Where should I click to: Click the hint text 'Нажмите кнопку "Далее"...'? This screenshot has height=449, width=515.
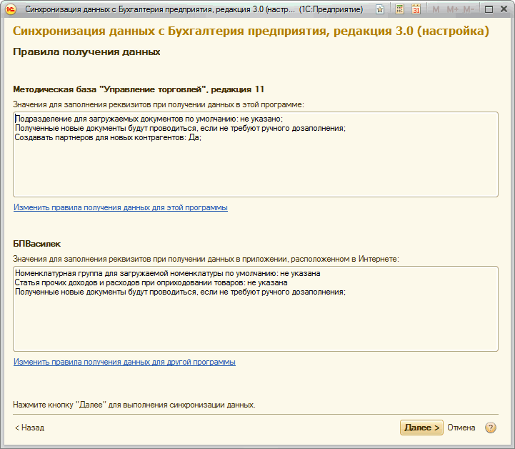tap(134, 405)
